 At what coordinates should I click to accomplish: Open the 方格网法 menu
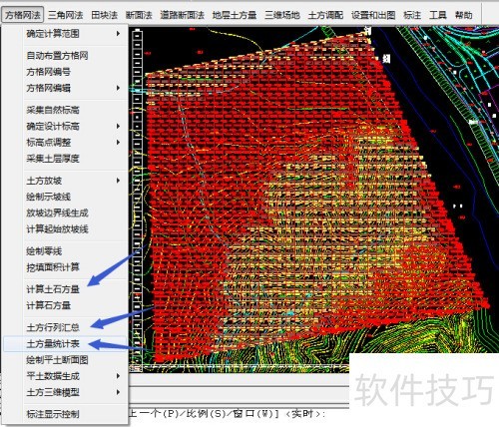(22, 15)
